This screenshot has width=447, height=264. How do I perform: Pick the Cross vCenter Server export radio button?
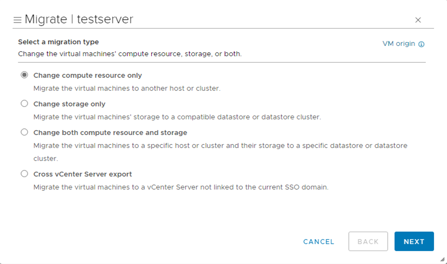tap(24, 174)
